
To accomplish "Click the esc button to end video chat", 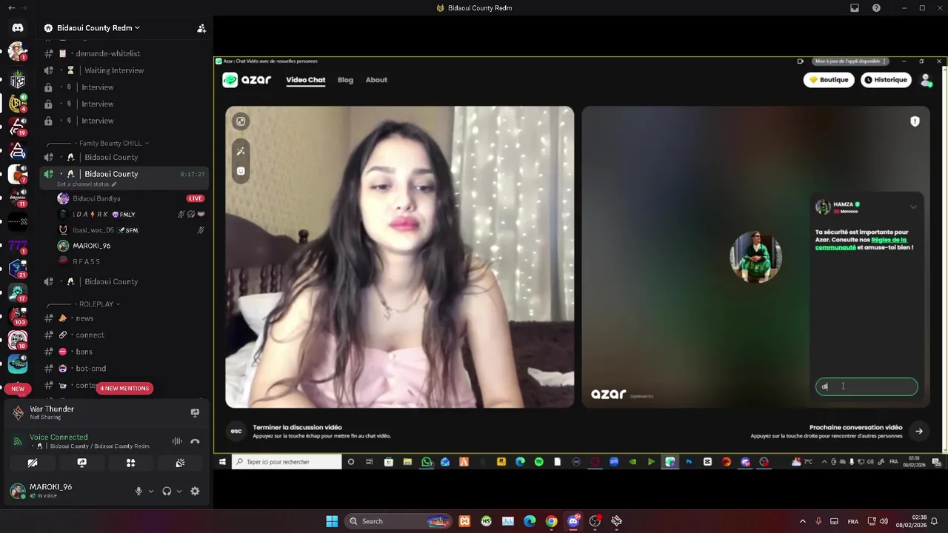I will 236,431.
